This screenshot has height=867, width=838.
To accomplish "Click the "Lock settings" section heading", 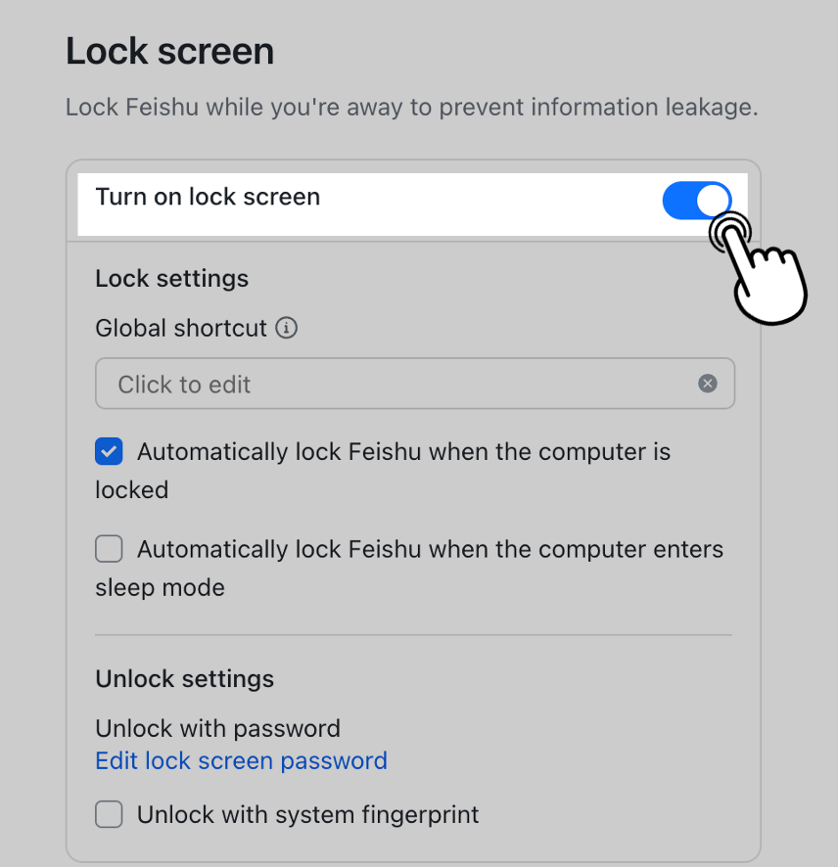I will (171, 279).
